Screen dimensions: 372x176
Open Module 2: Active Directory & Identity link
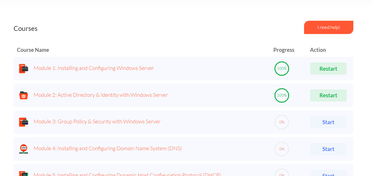pyautogui.click(x=100, y=95)
